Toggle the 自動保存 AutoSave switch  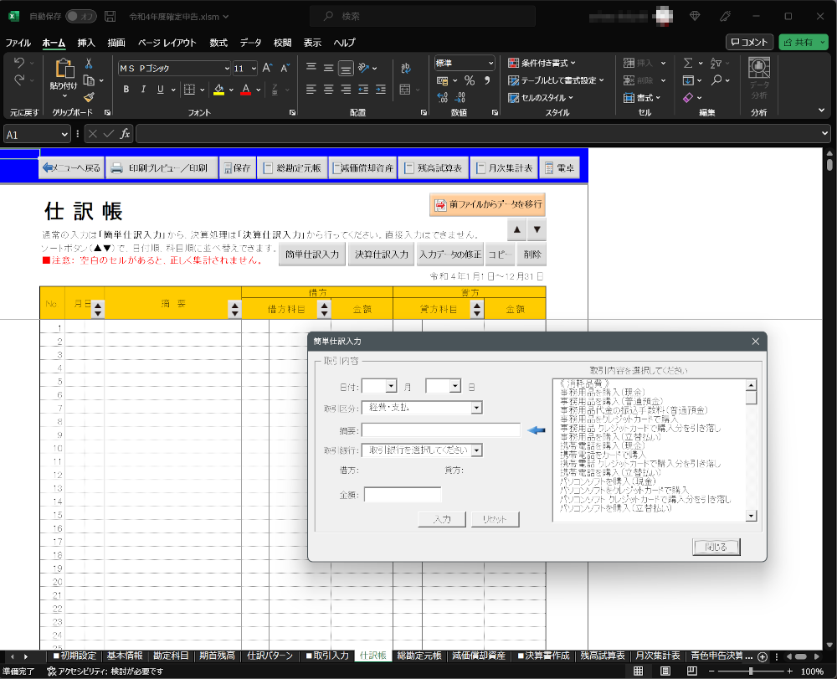pyautogui.click(x=80, y=17)
